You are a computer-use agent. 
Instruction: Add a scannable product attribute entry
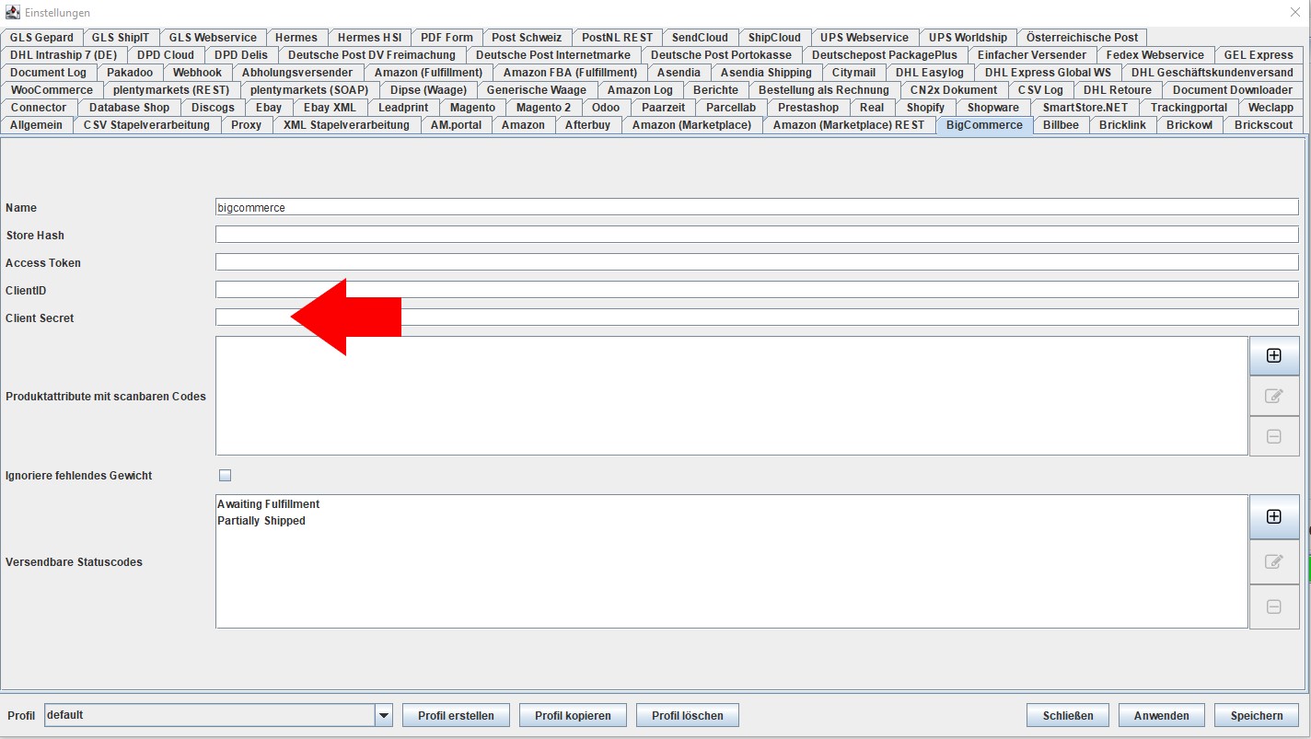point(1274,356)
